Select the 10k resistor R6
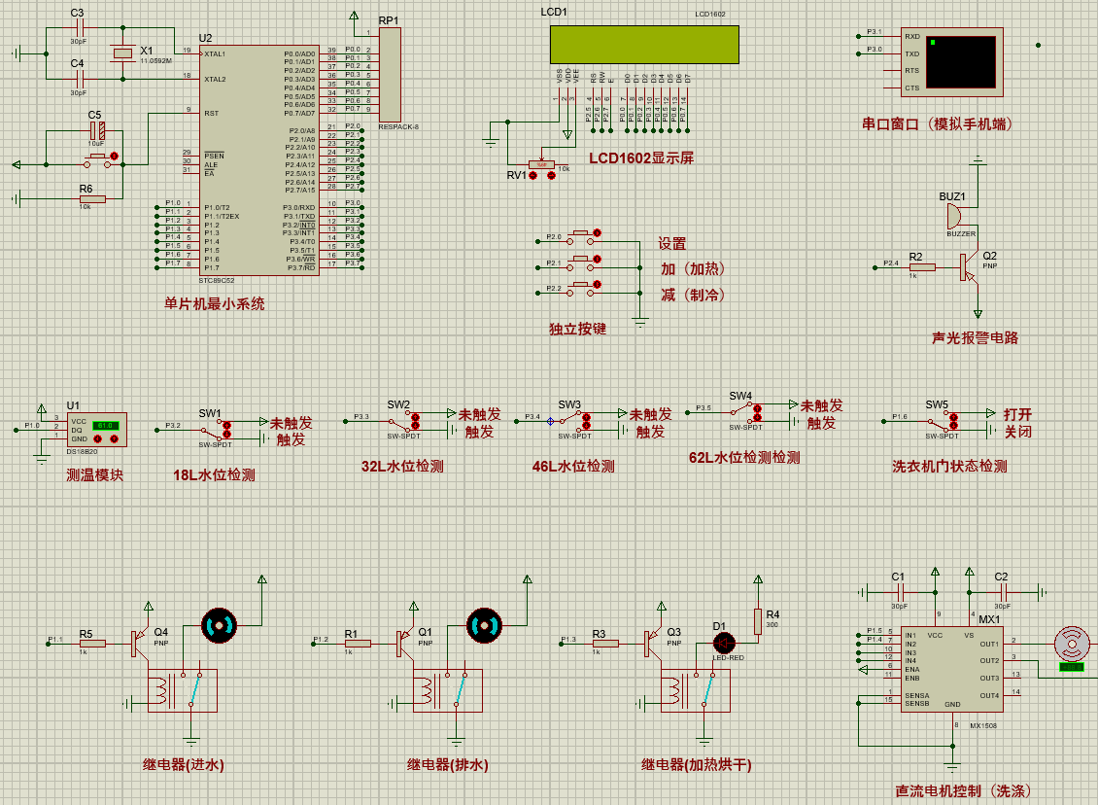 [91, 199]
